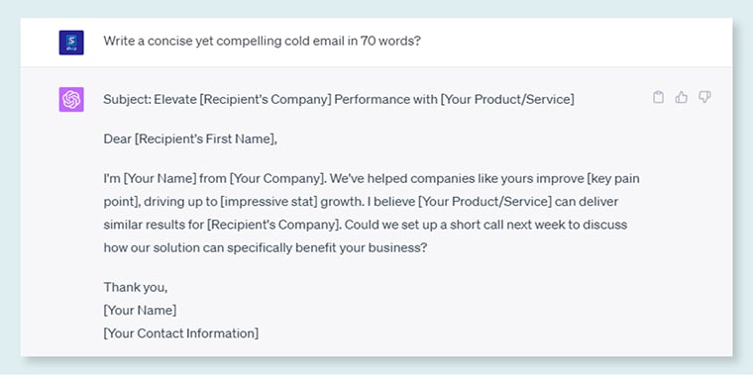Viewport: 753px width, 375px height.
Task: Select '[Your Product/Service]' placeholder in subject line
Action: [507, 100]
